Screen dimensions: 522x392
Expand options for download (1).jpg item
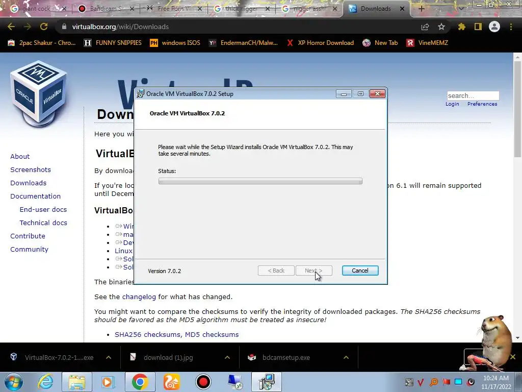[x=227, y=357]
